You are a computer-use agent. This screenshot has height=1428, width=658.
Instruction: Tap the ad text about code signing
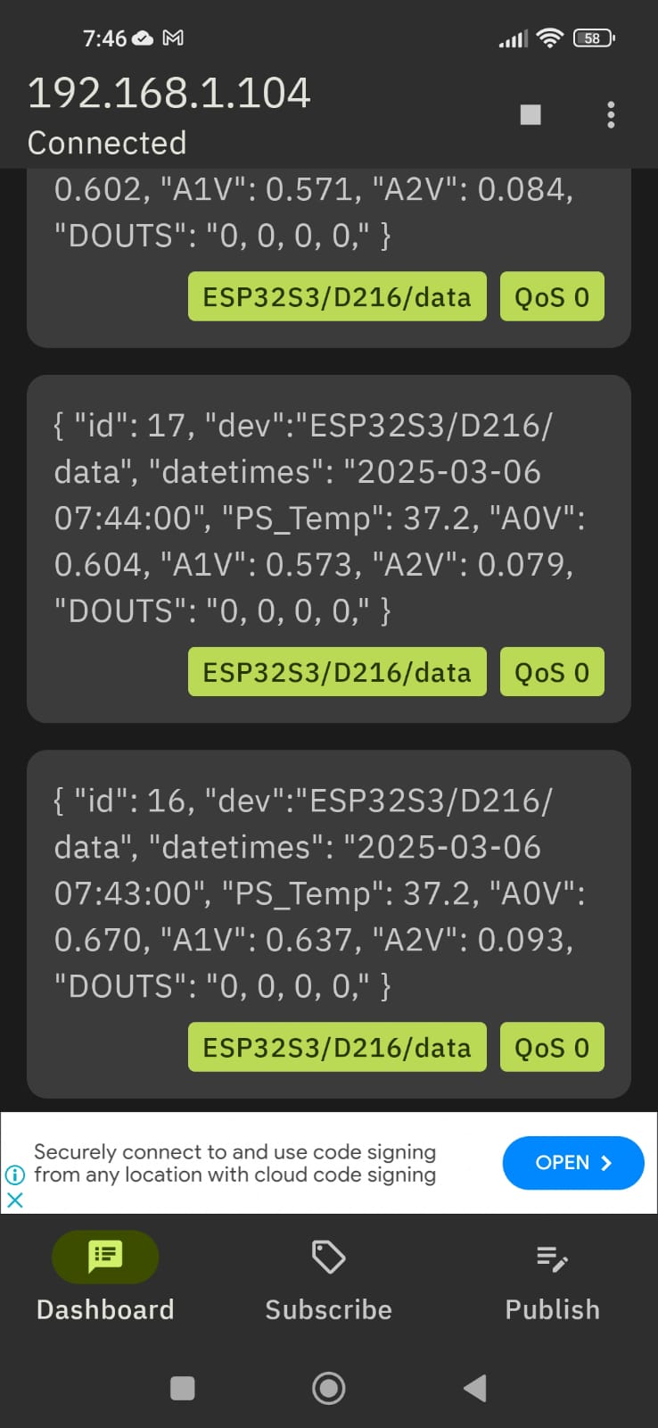234,1163
